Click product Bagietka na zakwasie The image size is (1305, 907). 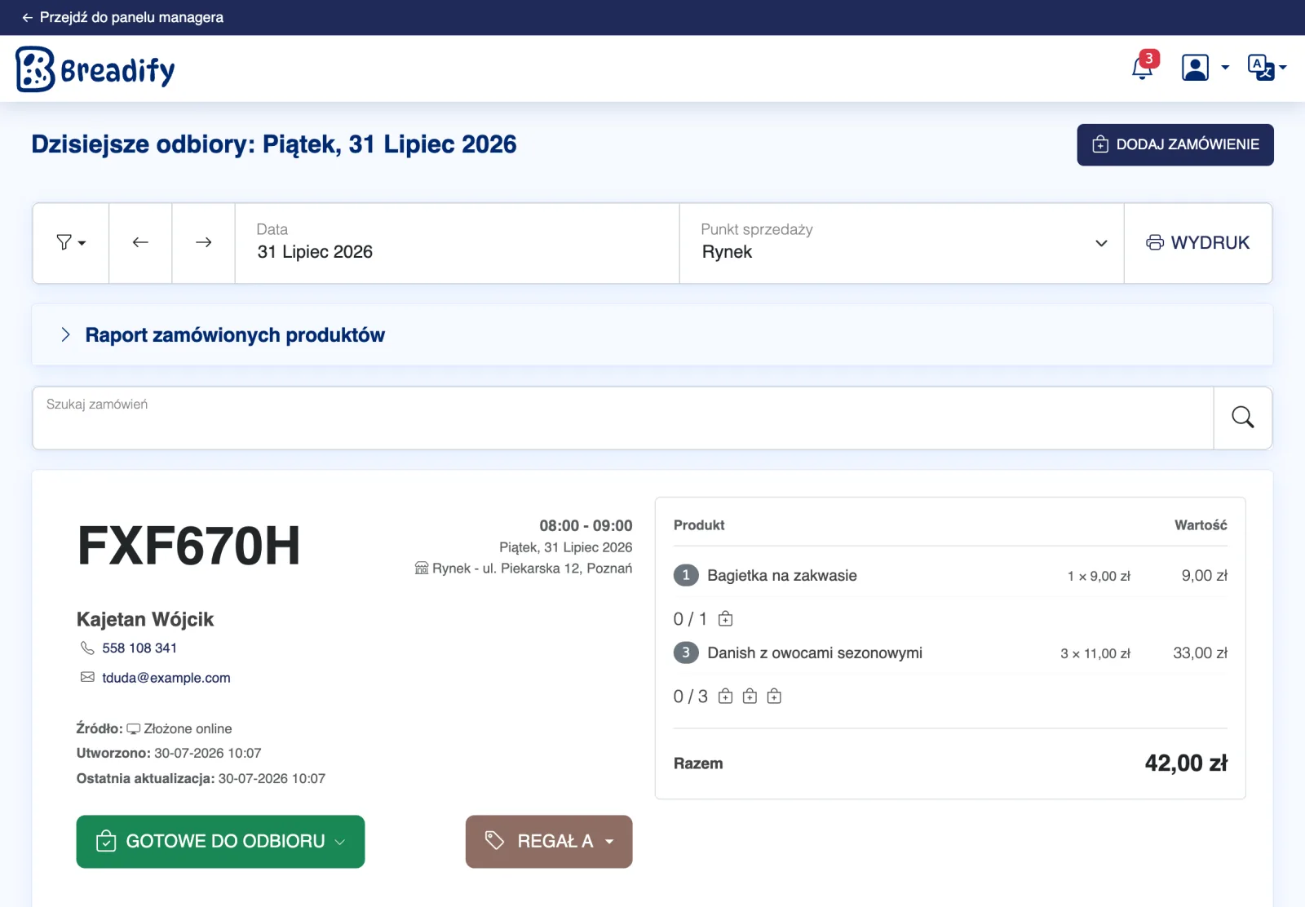pyautogui.click(x=782, y=576)
